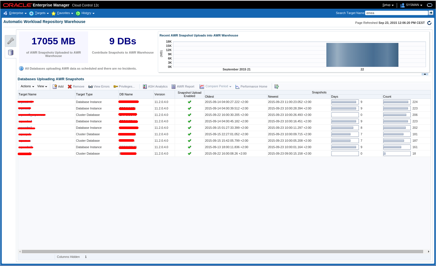Click the checkmark in the 18:00:11.836 row
436x266 pixels.
pyautogui.click(x=190, y=147)
